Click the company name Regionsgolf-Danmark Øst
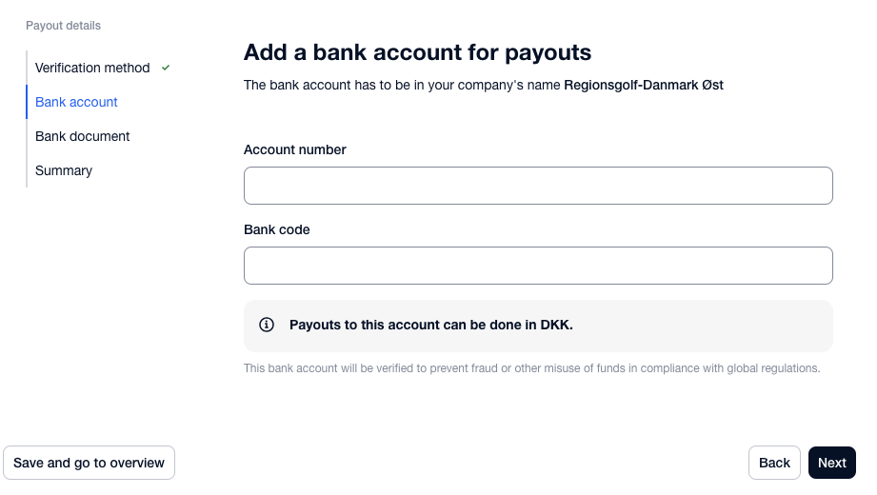This screenshot has height=495, width=877. [x=643, y=85]
